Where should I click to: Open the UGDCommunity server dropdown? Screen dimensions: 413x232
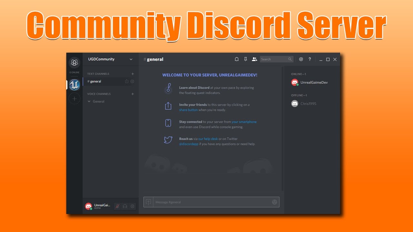coord(111,59)
